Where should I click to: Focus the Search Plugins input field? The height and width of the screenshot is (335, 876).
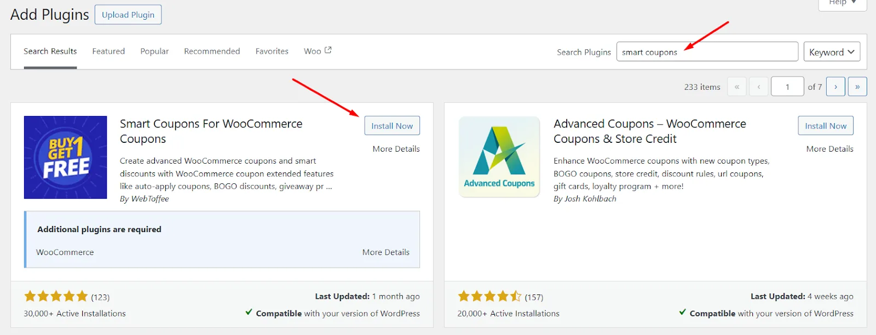pos(707,52)
